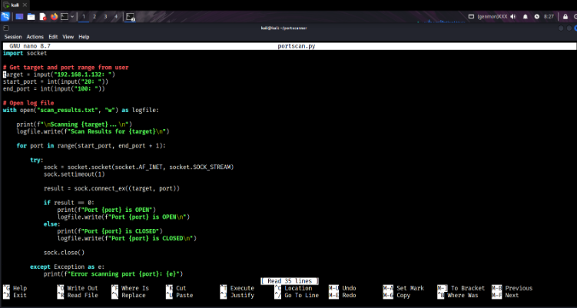577x308 pixels.
Task: Click the start_port assignment line
Action: (x=55, y=81)
